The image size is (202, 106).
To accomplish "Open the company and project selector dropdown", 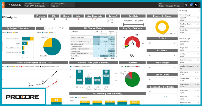I will click(36, 5).
